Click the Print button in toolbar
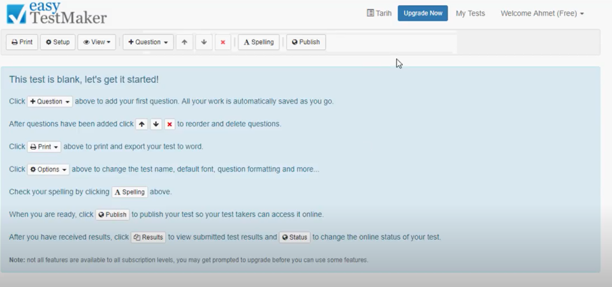 pos(22,42)
